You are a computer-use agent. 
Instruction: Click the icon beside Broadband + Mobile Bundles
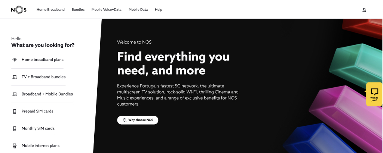pos(15,94)
